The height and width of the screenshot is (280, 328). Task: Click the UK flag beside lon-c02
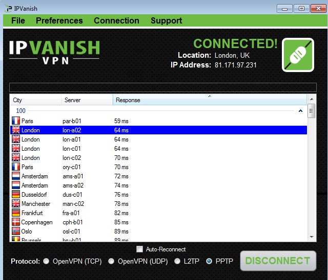(x=16, y=157)
